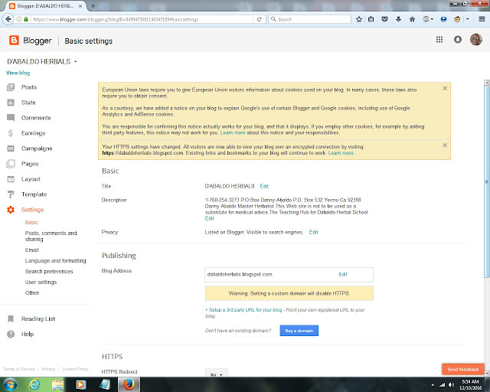Screen dimensions: 490x392
Task: Open File Explorer from taskbar
Action: (x=57, y=384)
